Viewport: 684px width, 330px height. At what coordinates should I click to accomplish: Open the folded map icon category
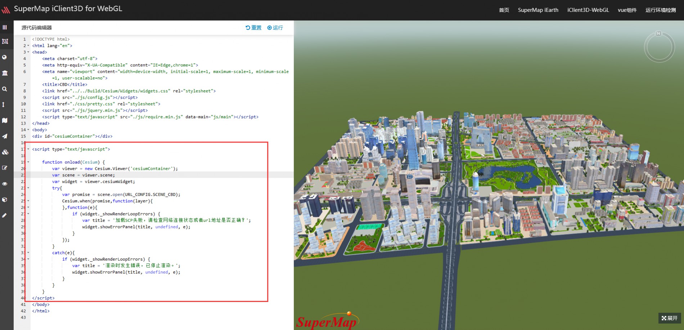tap(5, 121)
